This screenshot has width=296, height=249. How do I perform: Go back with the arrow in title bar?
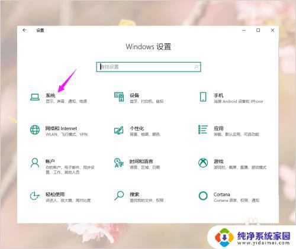click(x=25, y=30)
